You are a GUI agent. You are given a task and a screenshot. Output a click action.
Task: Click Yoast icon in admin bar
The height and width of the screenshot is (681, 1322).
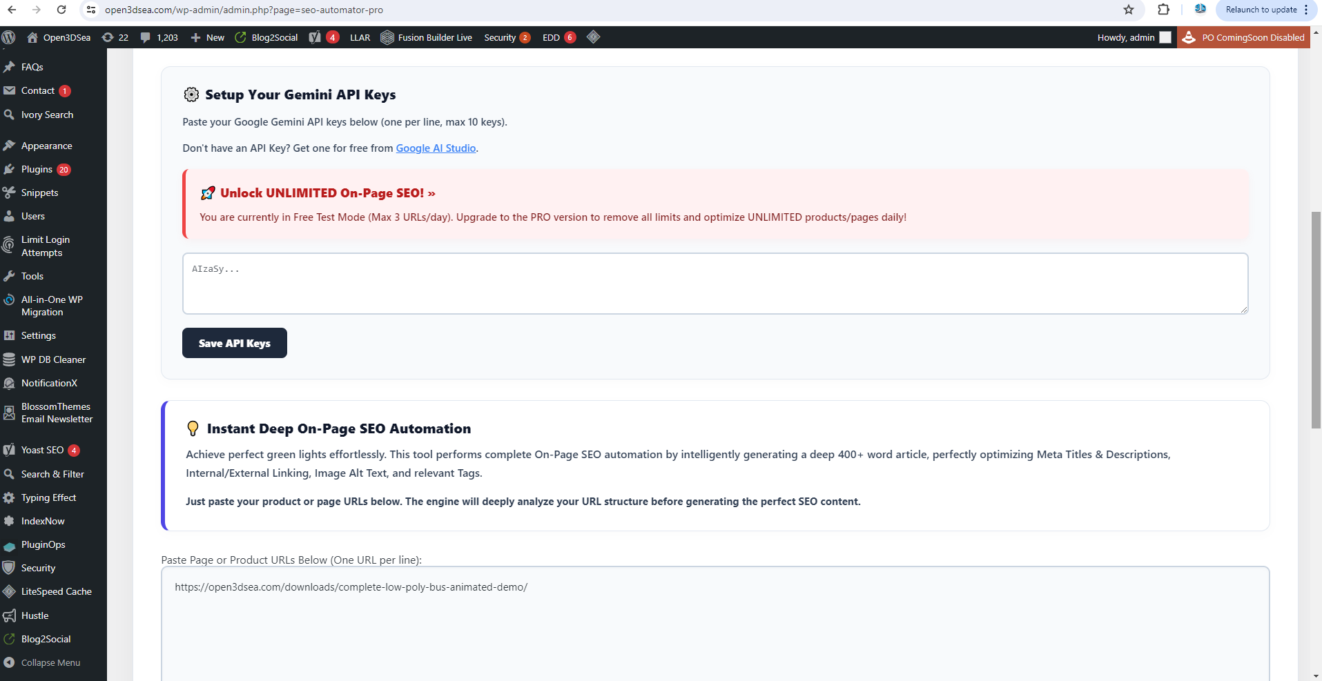(x=323, y=37)
